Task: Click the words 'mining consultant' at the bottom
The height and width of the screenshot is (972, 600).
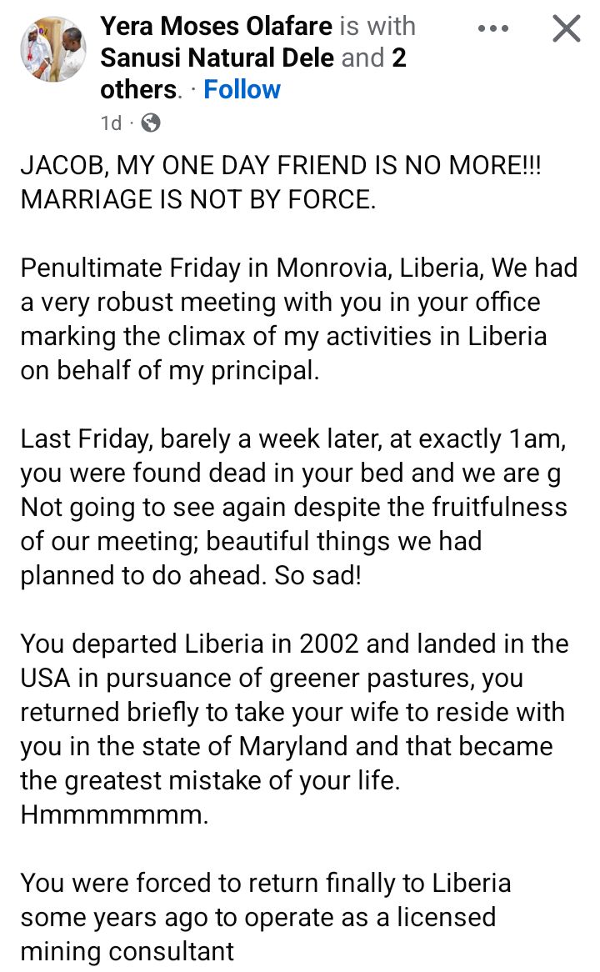Action: coord(127,950)
